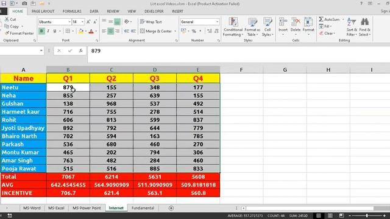Activate the Format Painter tool
Viewport: 390px width, 219px height.
tap(19, 33)
